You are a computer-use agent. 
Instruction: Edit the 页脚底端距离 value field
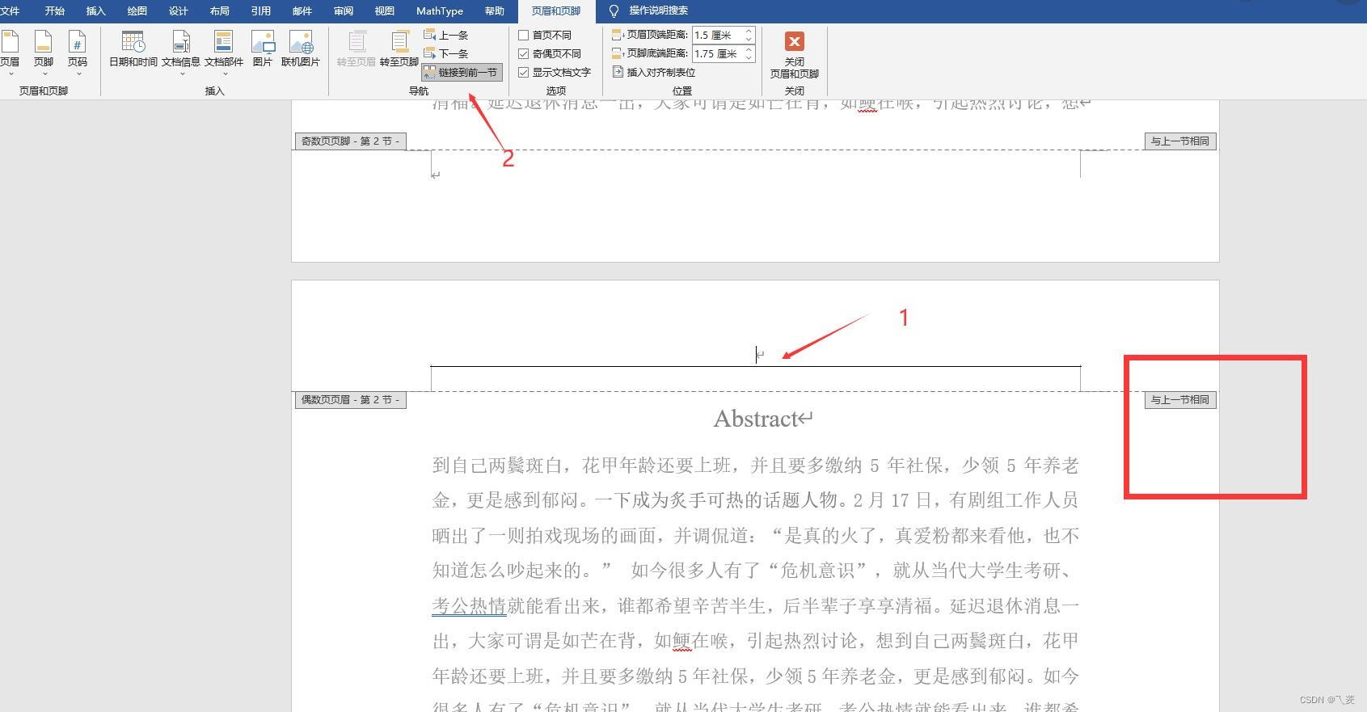tap(717, 54)
